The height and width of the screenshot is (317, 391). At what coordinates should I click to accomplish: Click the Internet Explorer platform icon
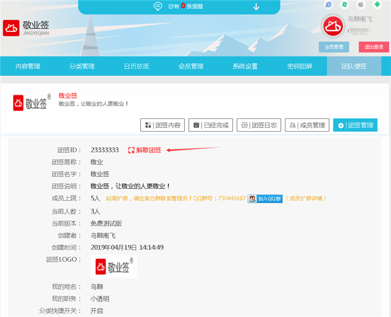point(328,4)
